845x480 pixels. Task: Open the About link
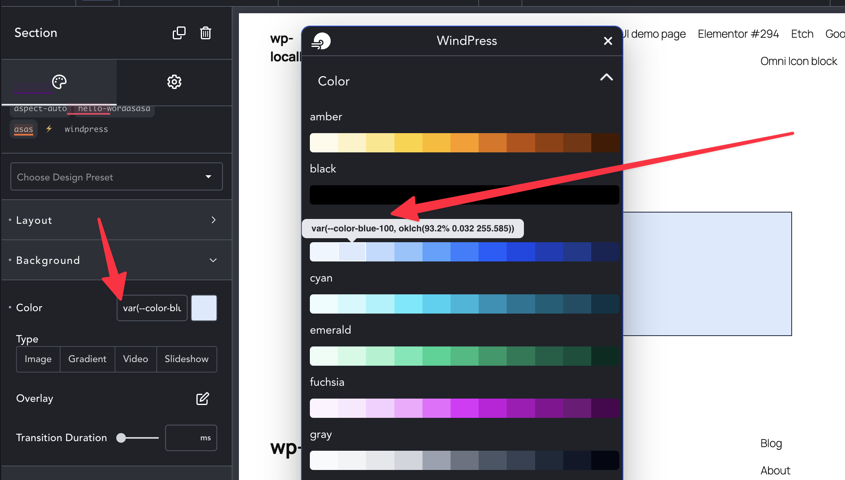pos(775,470)
